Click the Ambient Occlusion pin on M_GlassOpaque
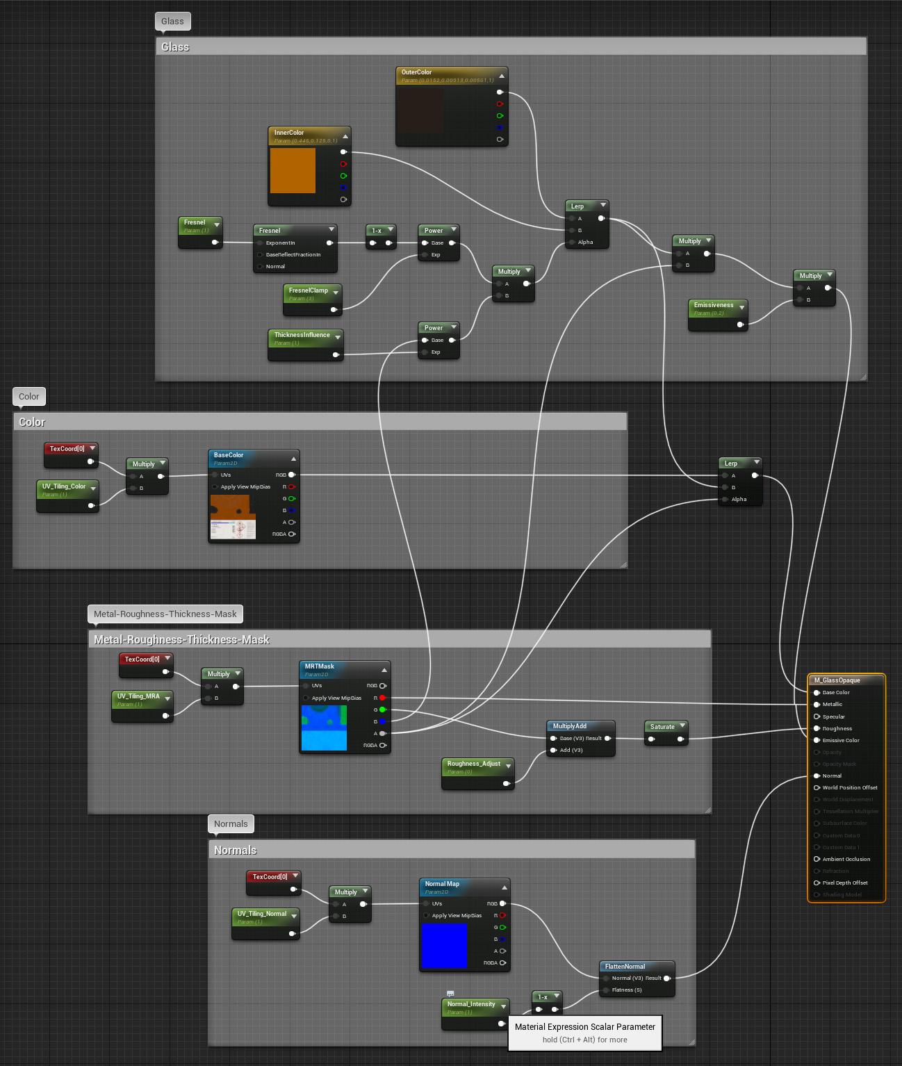 pyautogui.click(x=817, y=859)
